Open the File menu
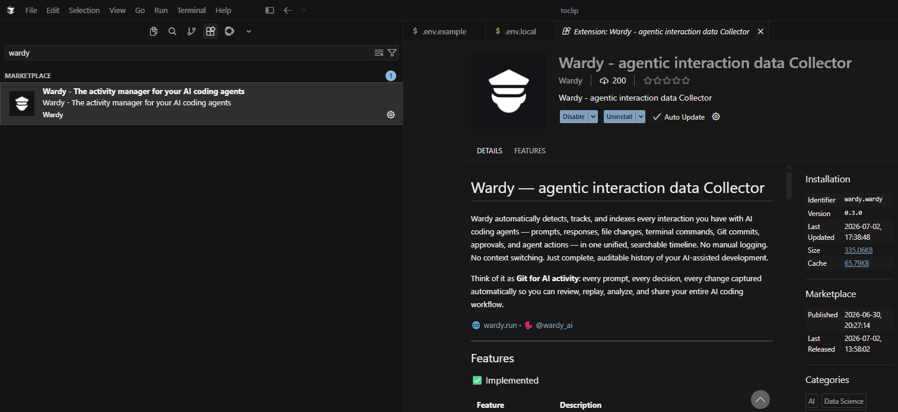The width and height of the screenshot is (898, 412). point(31,10)
